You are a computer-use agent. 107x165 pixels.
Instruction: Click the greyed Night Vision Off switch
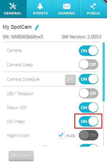89,135
